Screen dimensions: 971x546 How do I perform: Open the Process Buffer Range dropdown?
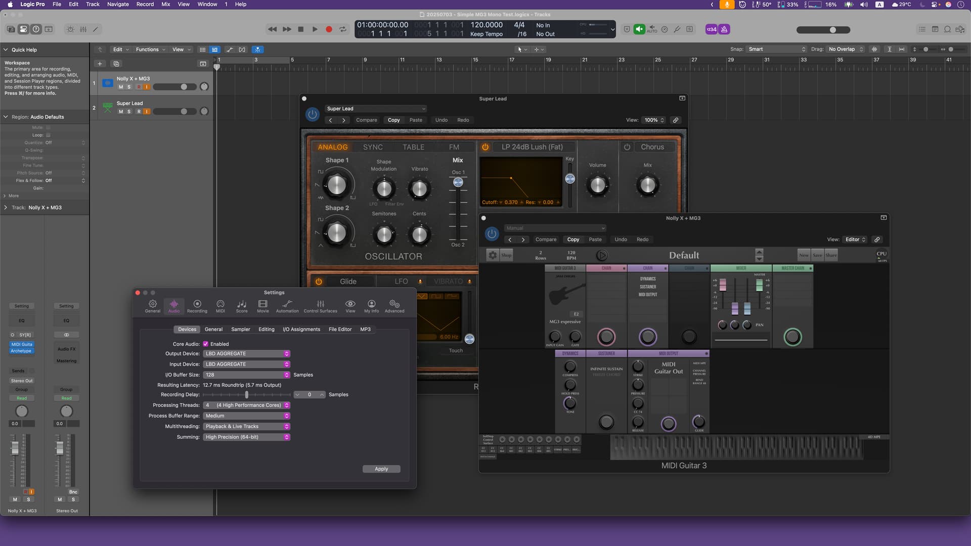(x=247, y=416)
